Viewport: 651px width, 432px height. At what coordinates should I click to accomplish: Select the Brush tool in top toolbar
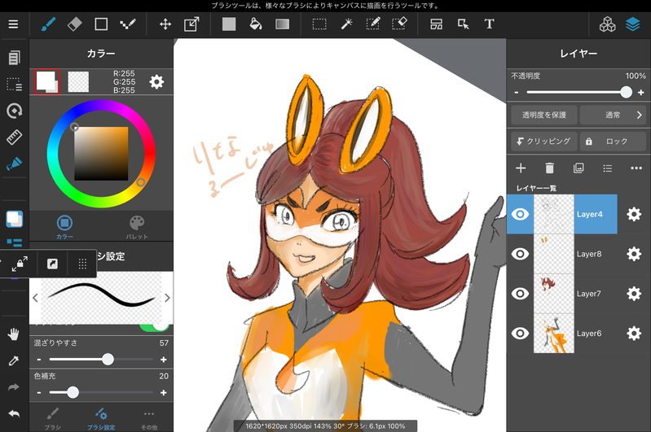48,24
